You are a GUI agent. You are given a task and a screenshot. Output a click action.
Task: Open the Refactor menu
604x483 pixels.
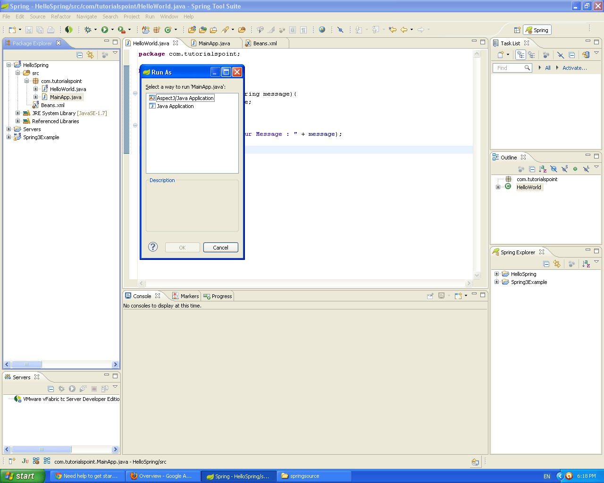(x=61, y=17)
